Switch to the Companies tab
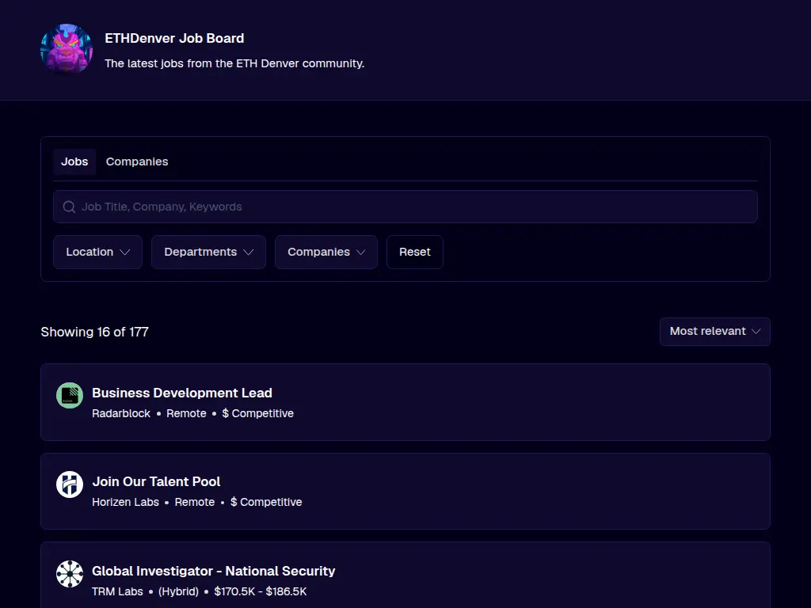811x608 pixels. coord(137,161)
